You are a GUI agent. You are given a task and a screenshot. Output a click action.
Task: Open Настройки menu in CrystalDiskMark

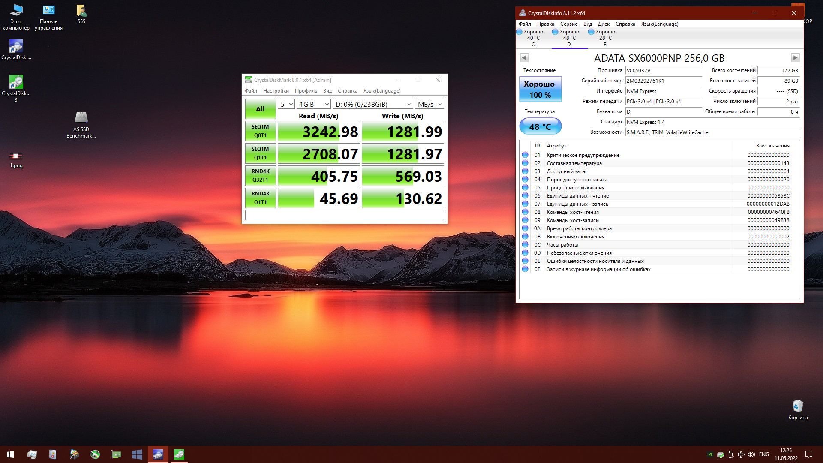click(276, 91)
